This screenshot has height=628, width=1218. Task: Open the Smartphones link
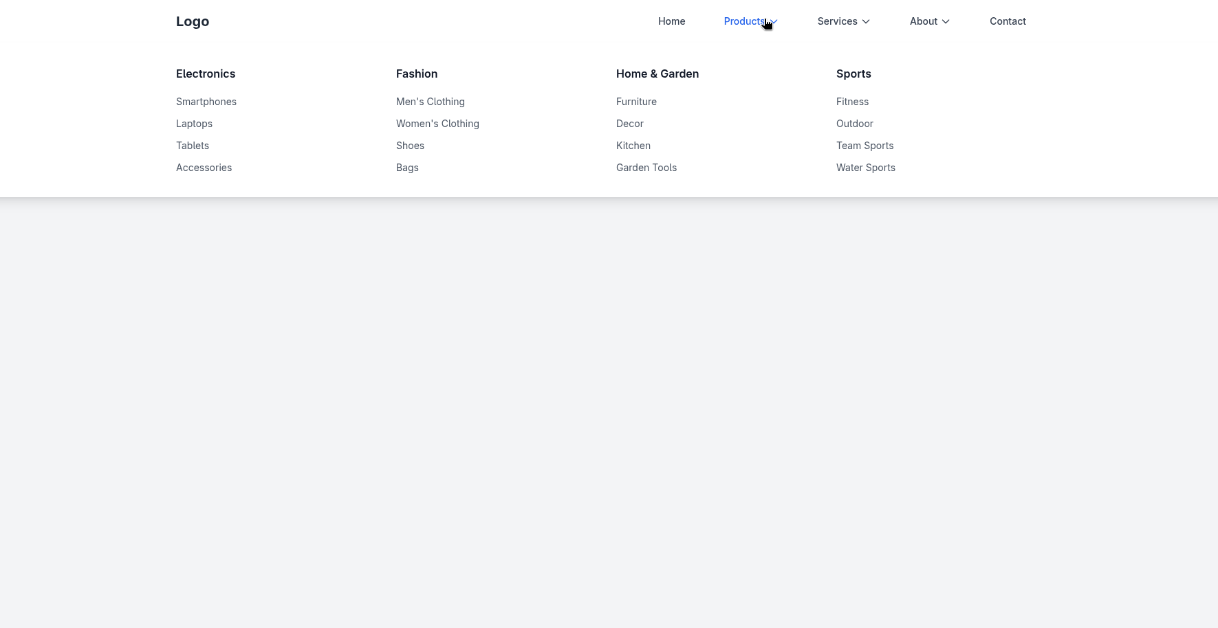pos(206,102)
